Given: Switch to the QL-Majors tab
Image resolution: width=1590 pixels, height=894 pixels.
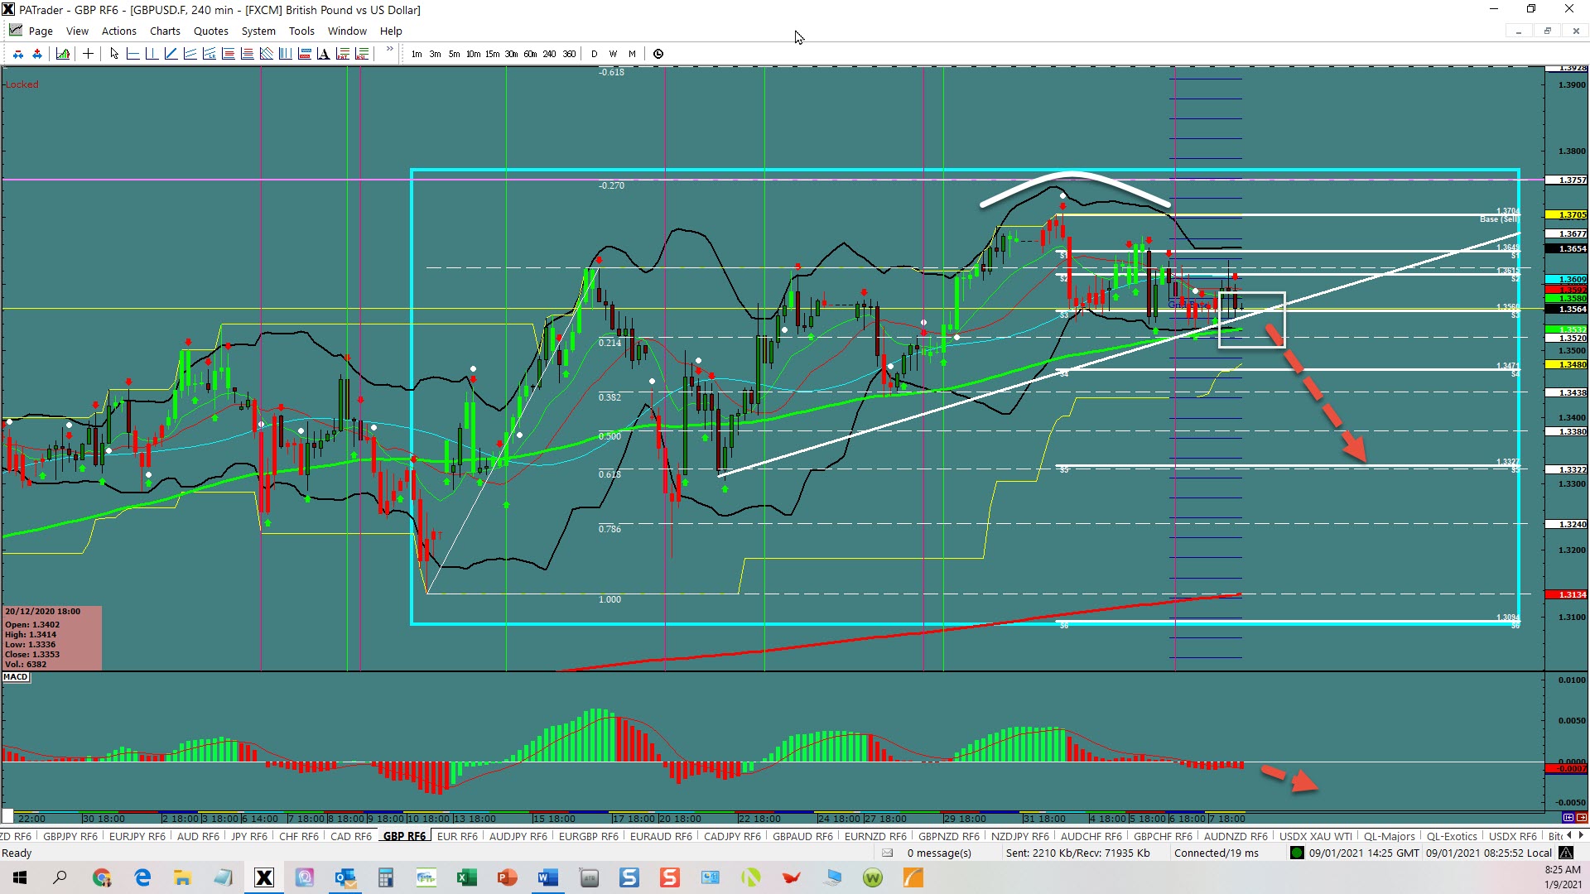Looking at the screenshot, I should pos(1389,836).
